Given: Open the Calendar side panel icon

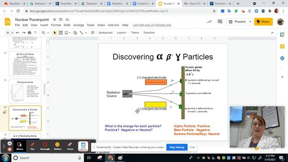Looking at the screenshot, I should click(x=282, y=35).
